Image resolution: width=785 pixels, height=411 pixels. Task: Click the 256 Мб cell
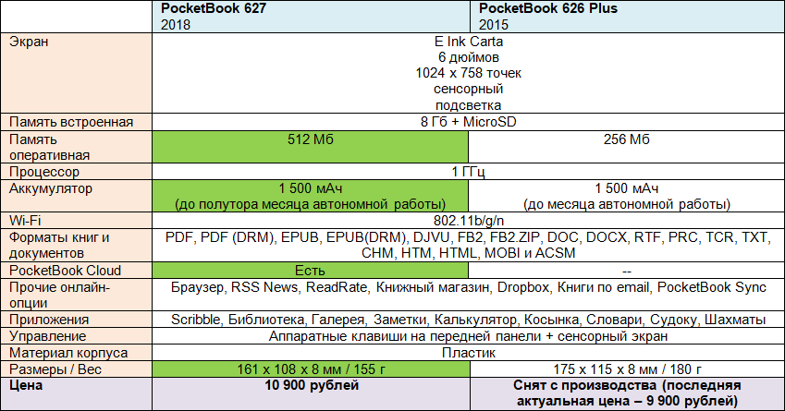coord(627,147)
